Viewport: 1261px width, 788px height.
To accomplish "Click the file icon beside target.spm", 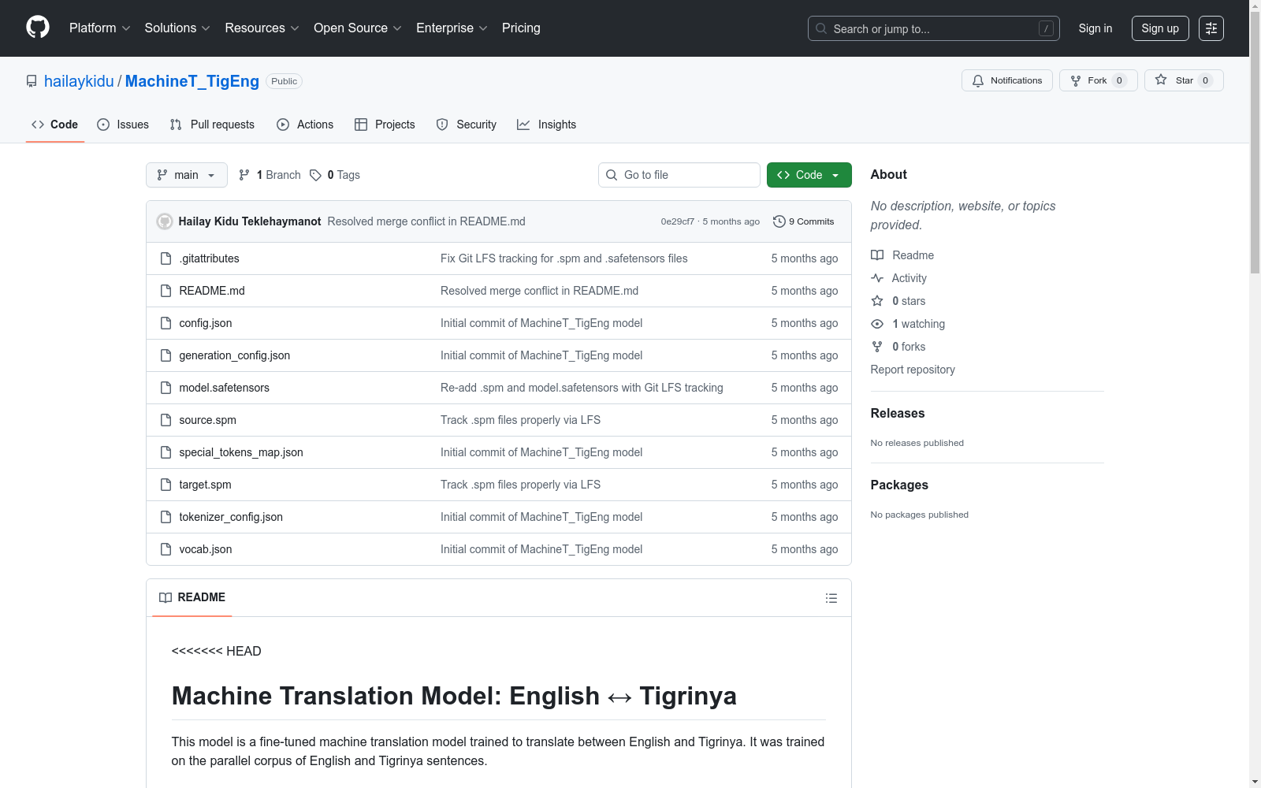I will point(166,485).
